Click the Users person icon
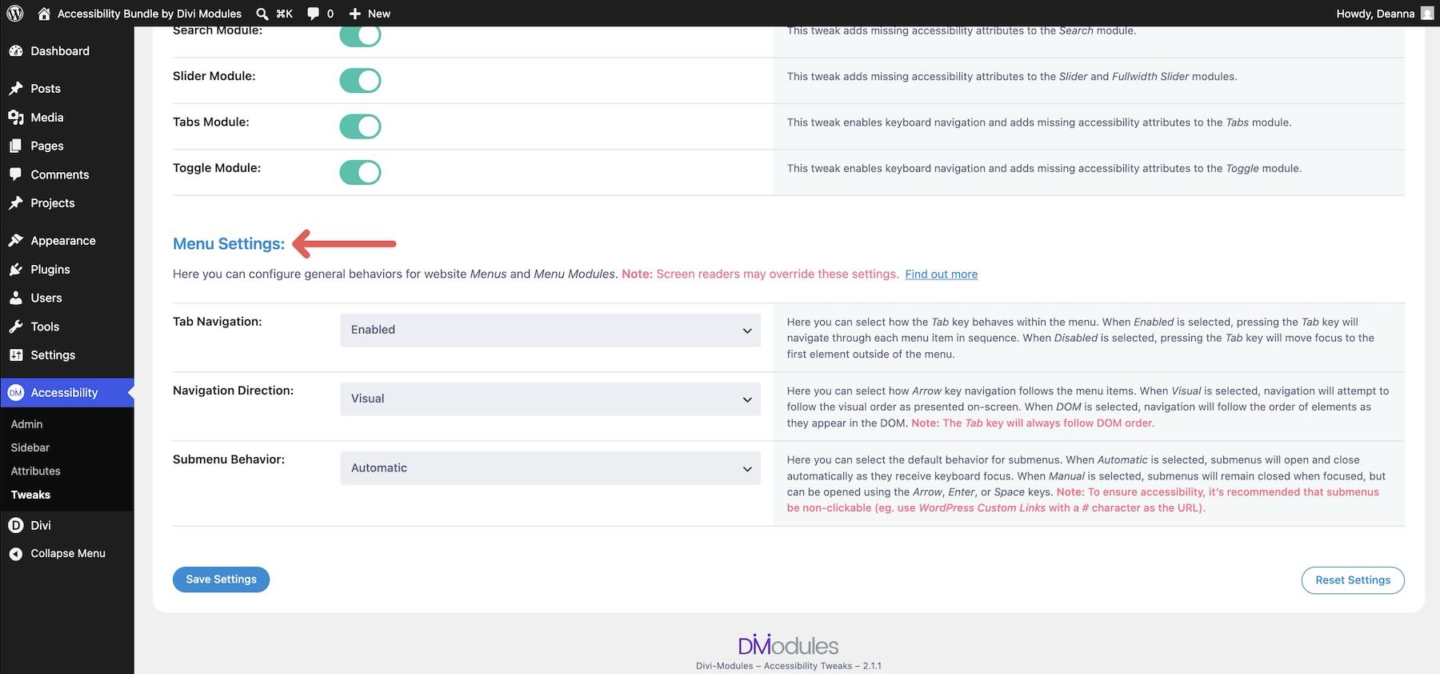The image size is (1440, 674). pyautogui.click(x=16, y=298)
